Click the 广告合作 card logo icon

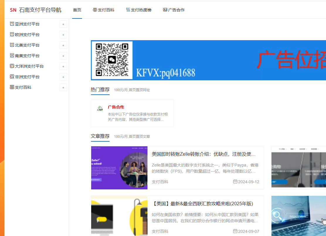100,108
